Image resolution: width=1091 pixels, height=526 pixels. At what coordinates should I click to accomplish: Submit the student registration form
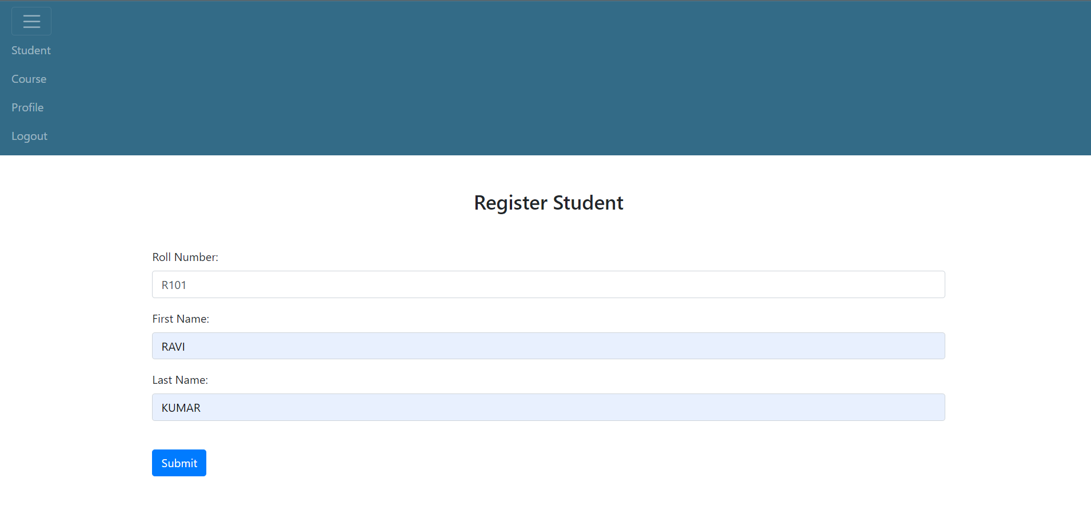[x=179, y=463]
